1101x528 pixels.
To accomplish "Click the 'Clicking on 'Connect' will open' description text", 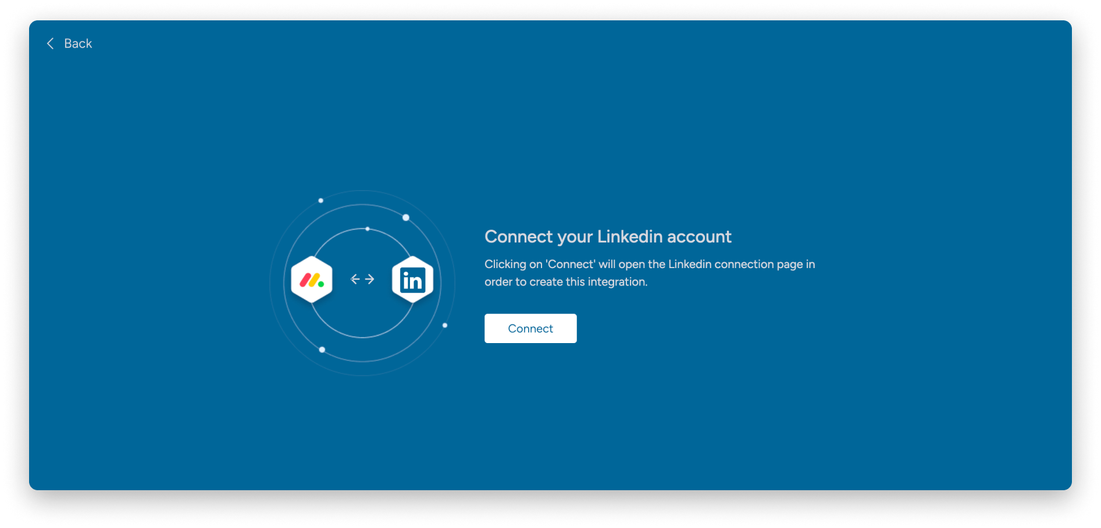I will click(x=650, y=273).
